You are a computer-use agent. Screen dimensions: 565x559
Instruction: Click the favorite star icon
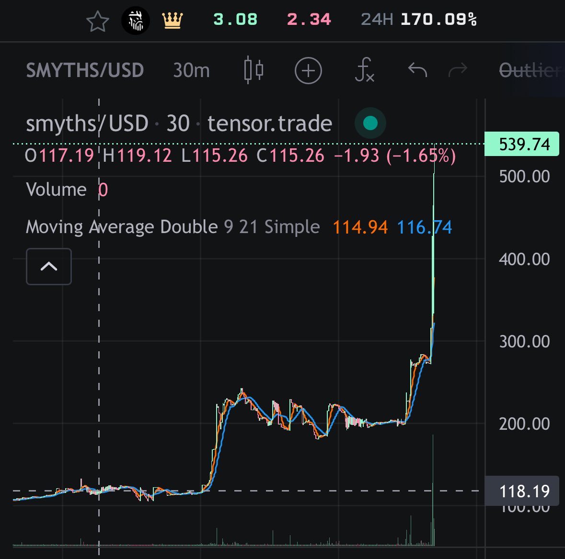(x=98, y=21)
